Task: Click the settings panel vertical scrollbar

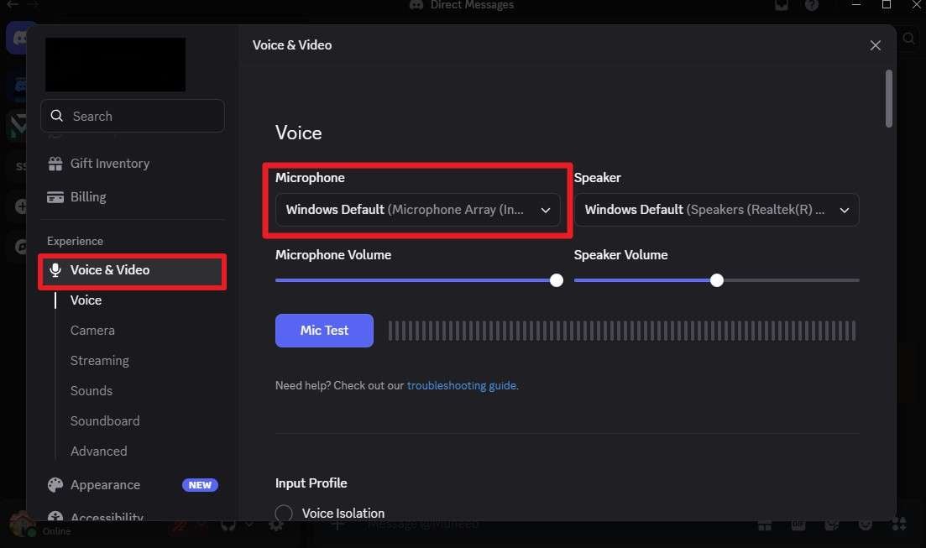Action: pyautogui.click(x=888, y=98)
